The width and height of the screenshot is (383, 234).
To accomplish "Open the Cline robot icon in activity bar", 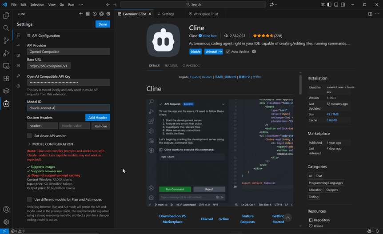I will point(6,104).
